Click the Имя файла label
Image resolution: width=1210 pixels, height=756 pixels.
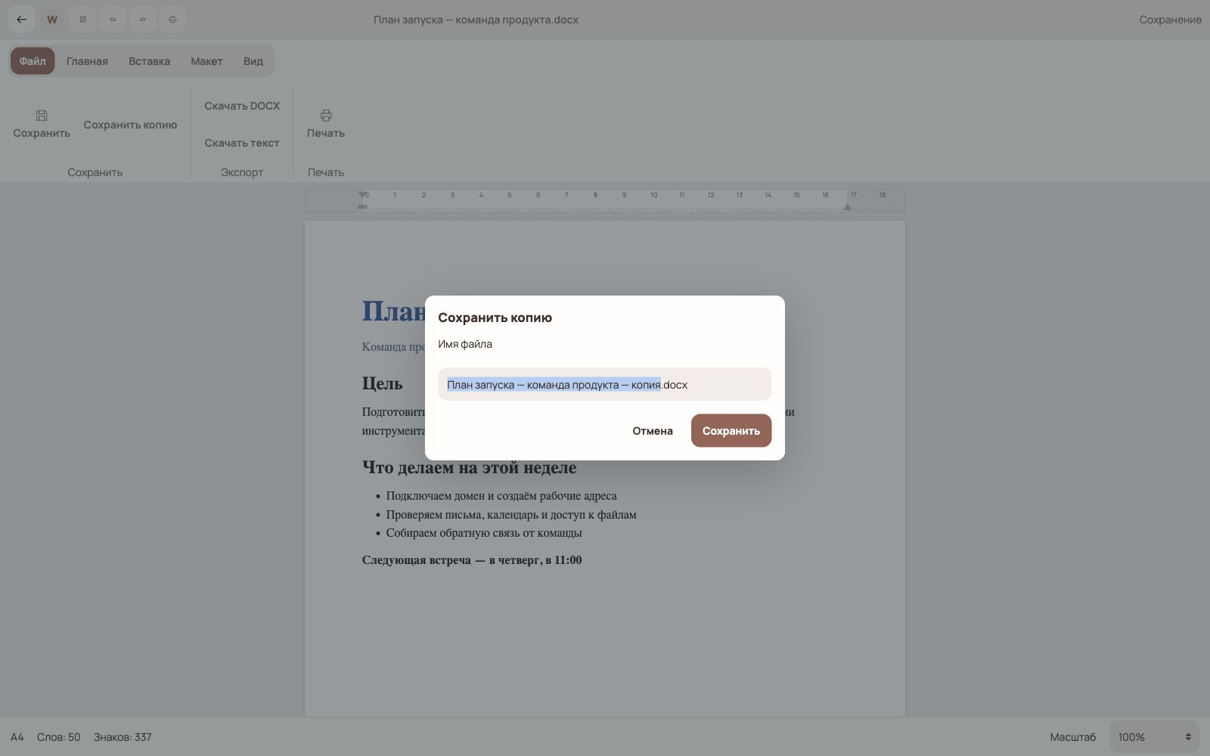tap(465, 344)
